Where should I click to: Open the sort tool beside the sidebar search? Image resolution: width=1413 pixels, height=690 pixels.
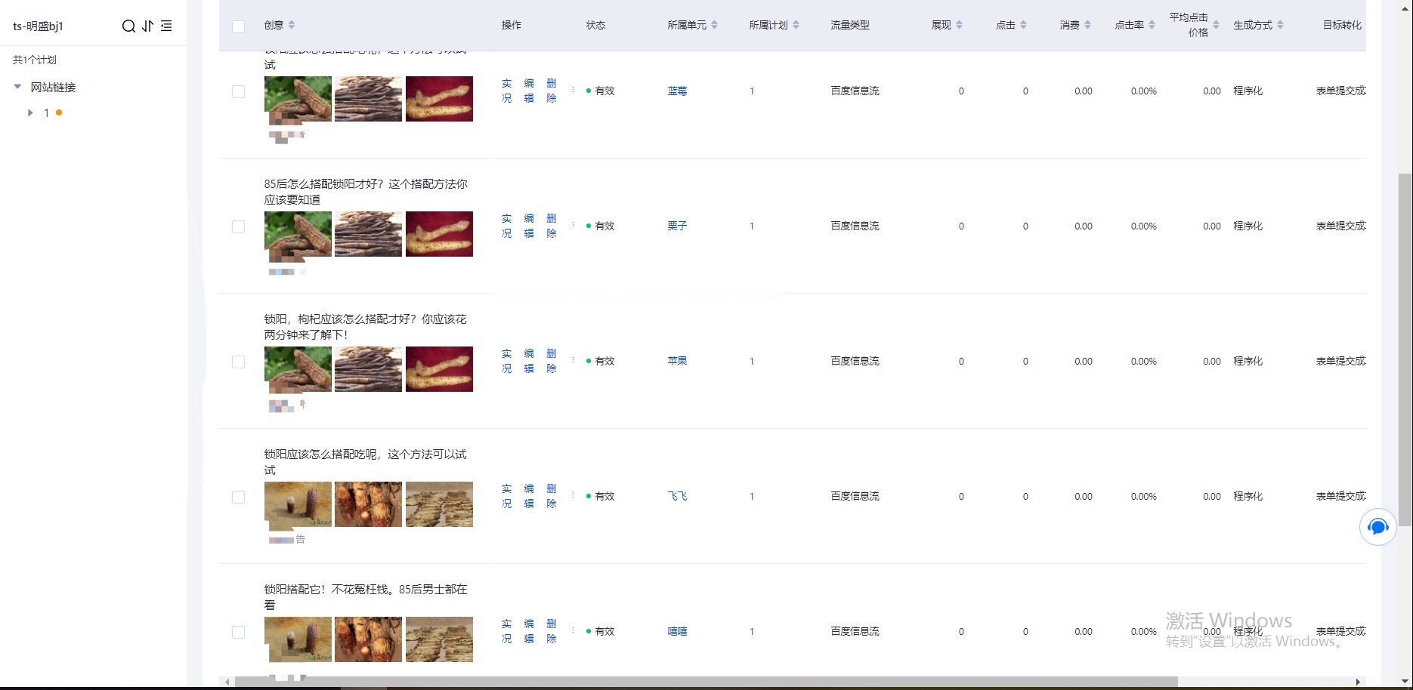pyautogui.click(x=148, y=26)
